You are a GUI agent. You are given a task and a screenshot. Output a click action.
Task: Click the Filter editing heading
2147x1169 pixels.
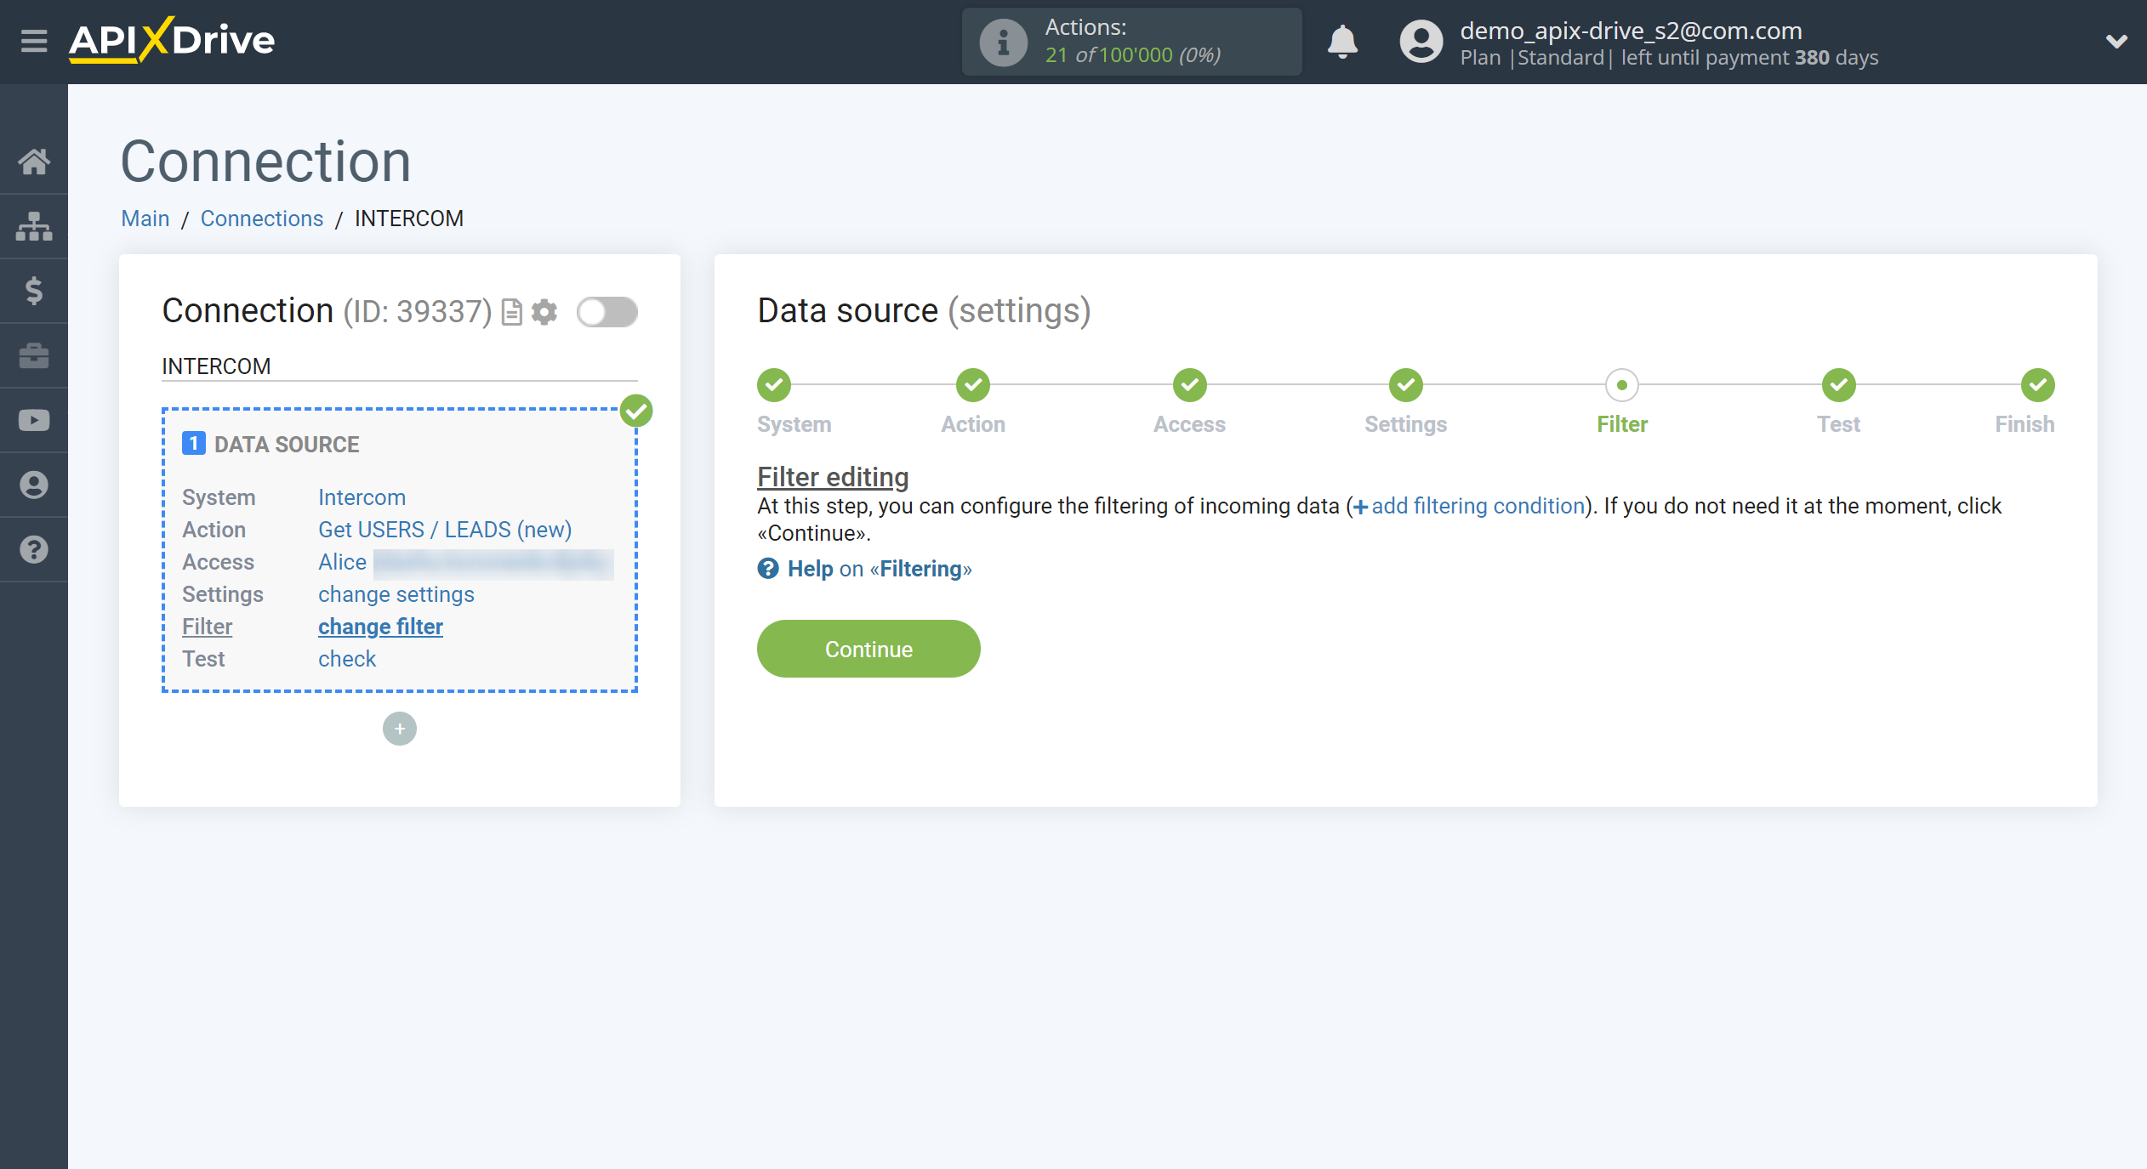[x=833, y=477]
